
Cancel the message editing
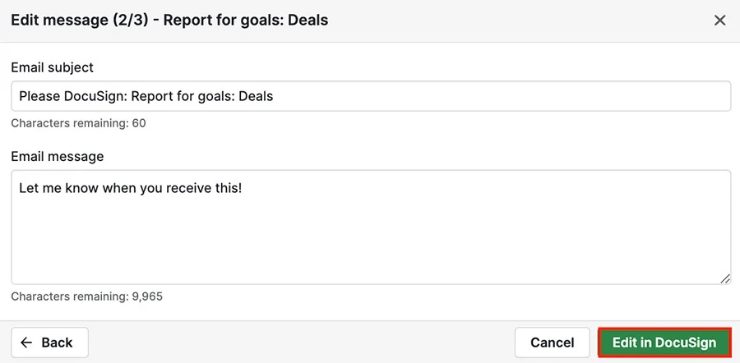coord(553,342)
